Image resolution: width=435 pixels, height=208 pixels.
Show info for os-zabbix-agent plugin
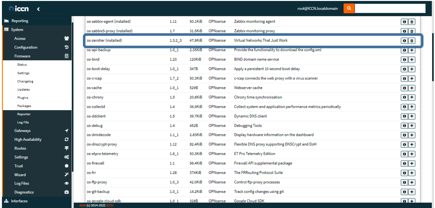[x=404, y=22]
